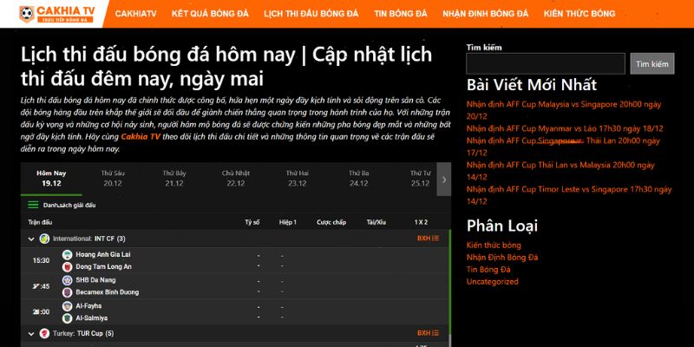The image size is (694, 347).
Task: Click the Dong Tam Long An team logo
Action: pyautogui.click(x=68, y=266)
